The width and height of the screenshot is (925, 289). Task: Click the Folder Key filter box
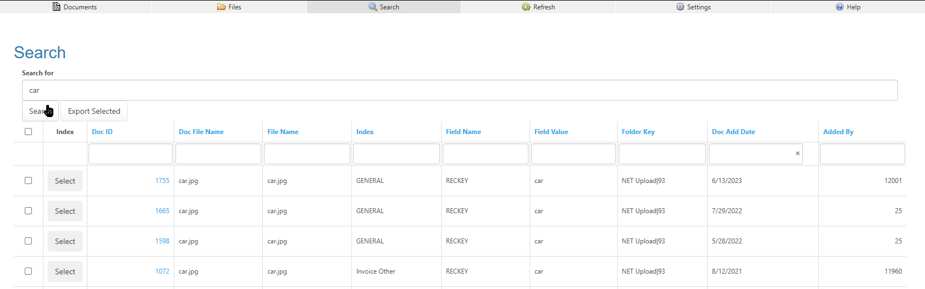[x=662, y=154]
